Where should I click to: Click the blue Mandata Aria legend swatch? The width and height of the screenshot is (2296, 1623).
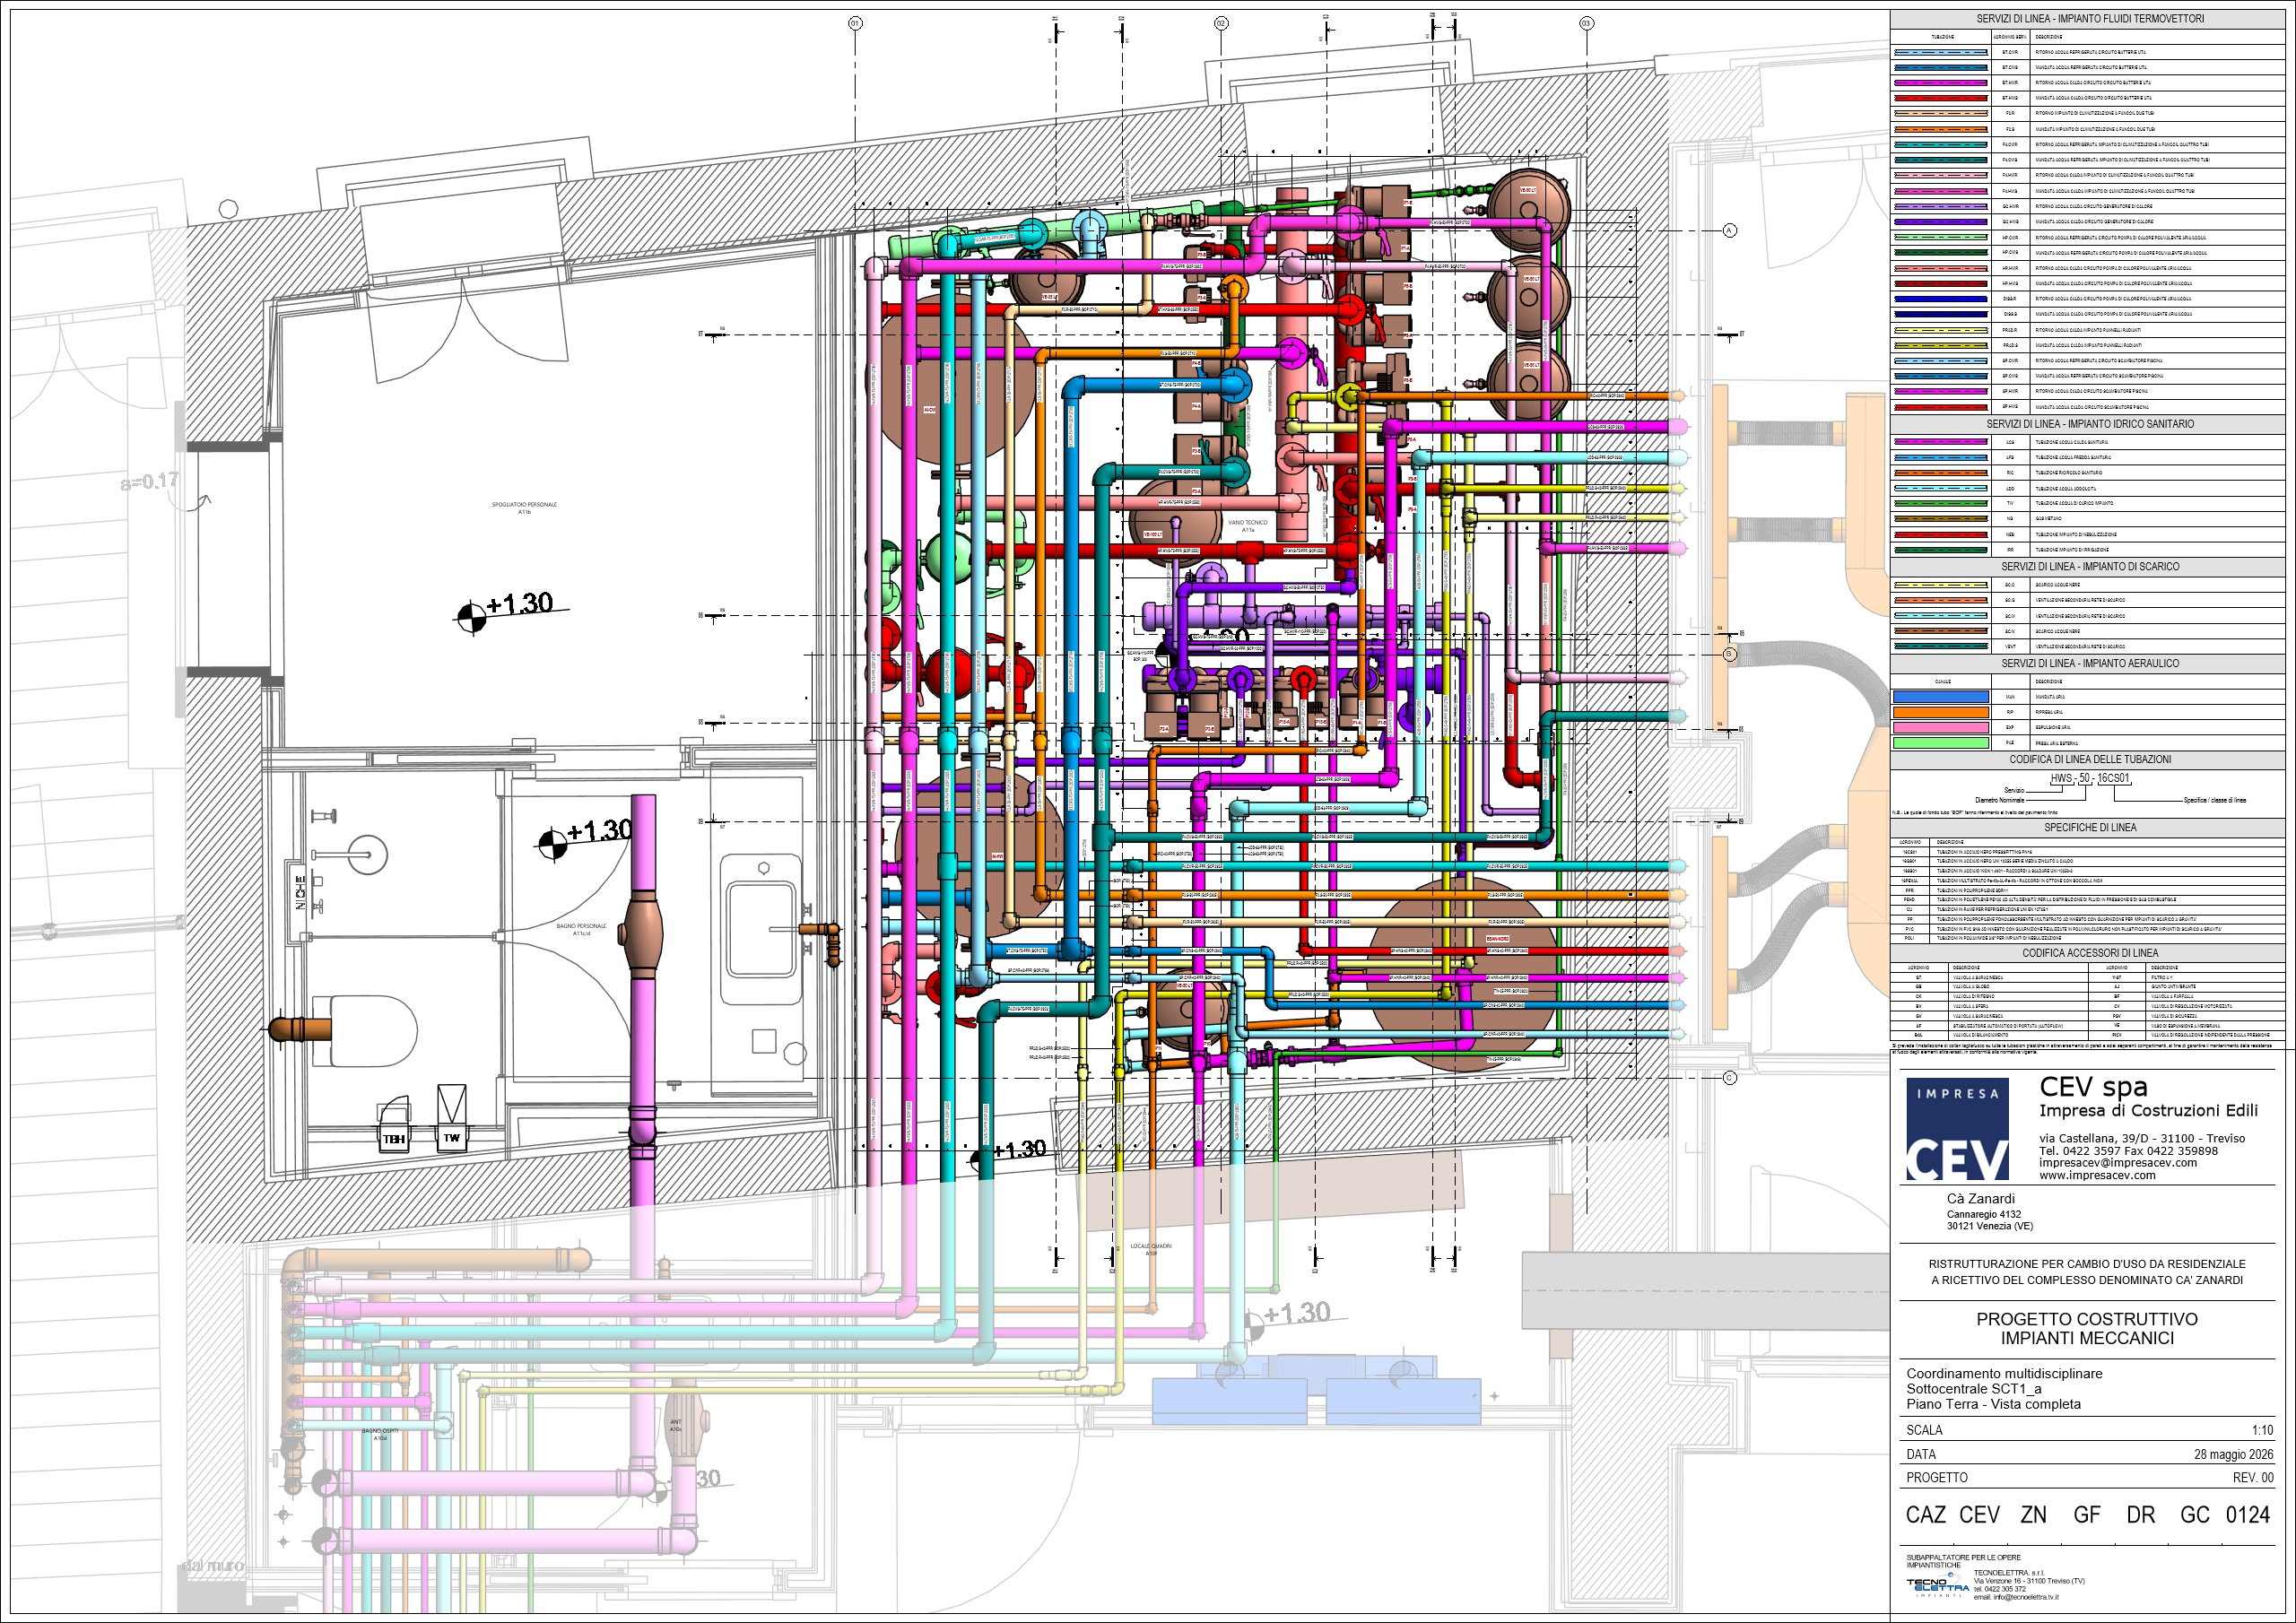pyautogui.click(x=1940, y=697)
